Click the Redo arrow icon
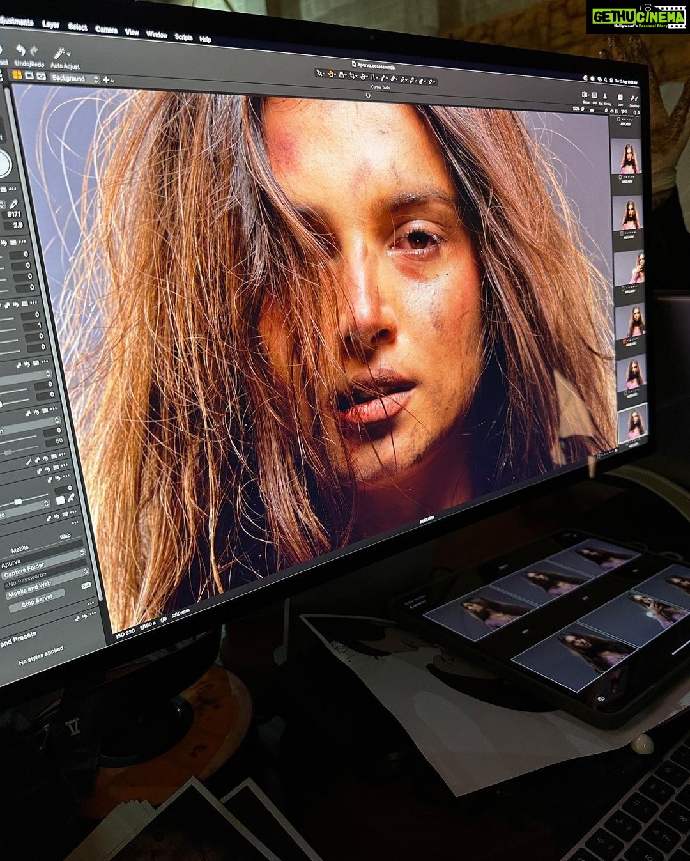690x861 pixels. [34, 51]
